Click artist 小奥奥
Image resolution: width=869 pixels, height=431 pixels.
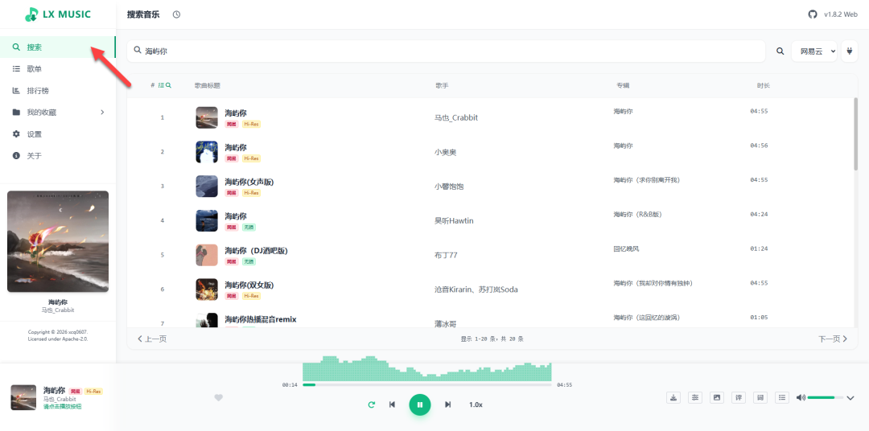[446, 152]
